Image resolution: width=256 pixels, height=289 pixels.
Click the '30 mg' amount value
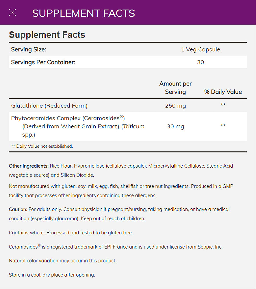click(175, 126)
